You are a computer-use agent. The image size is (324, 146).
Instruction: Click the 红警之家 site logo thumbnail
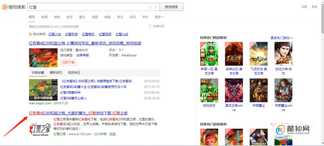[40, 129]
